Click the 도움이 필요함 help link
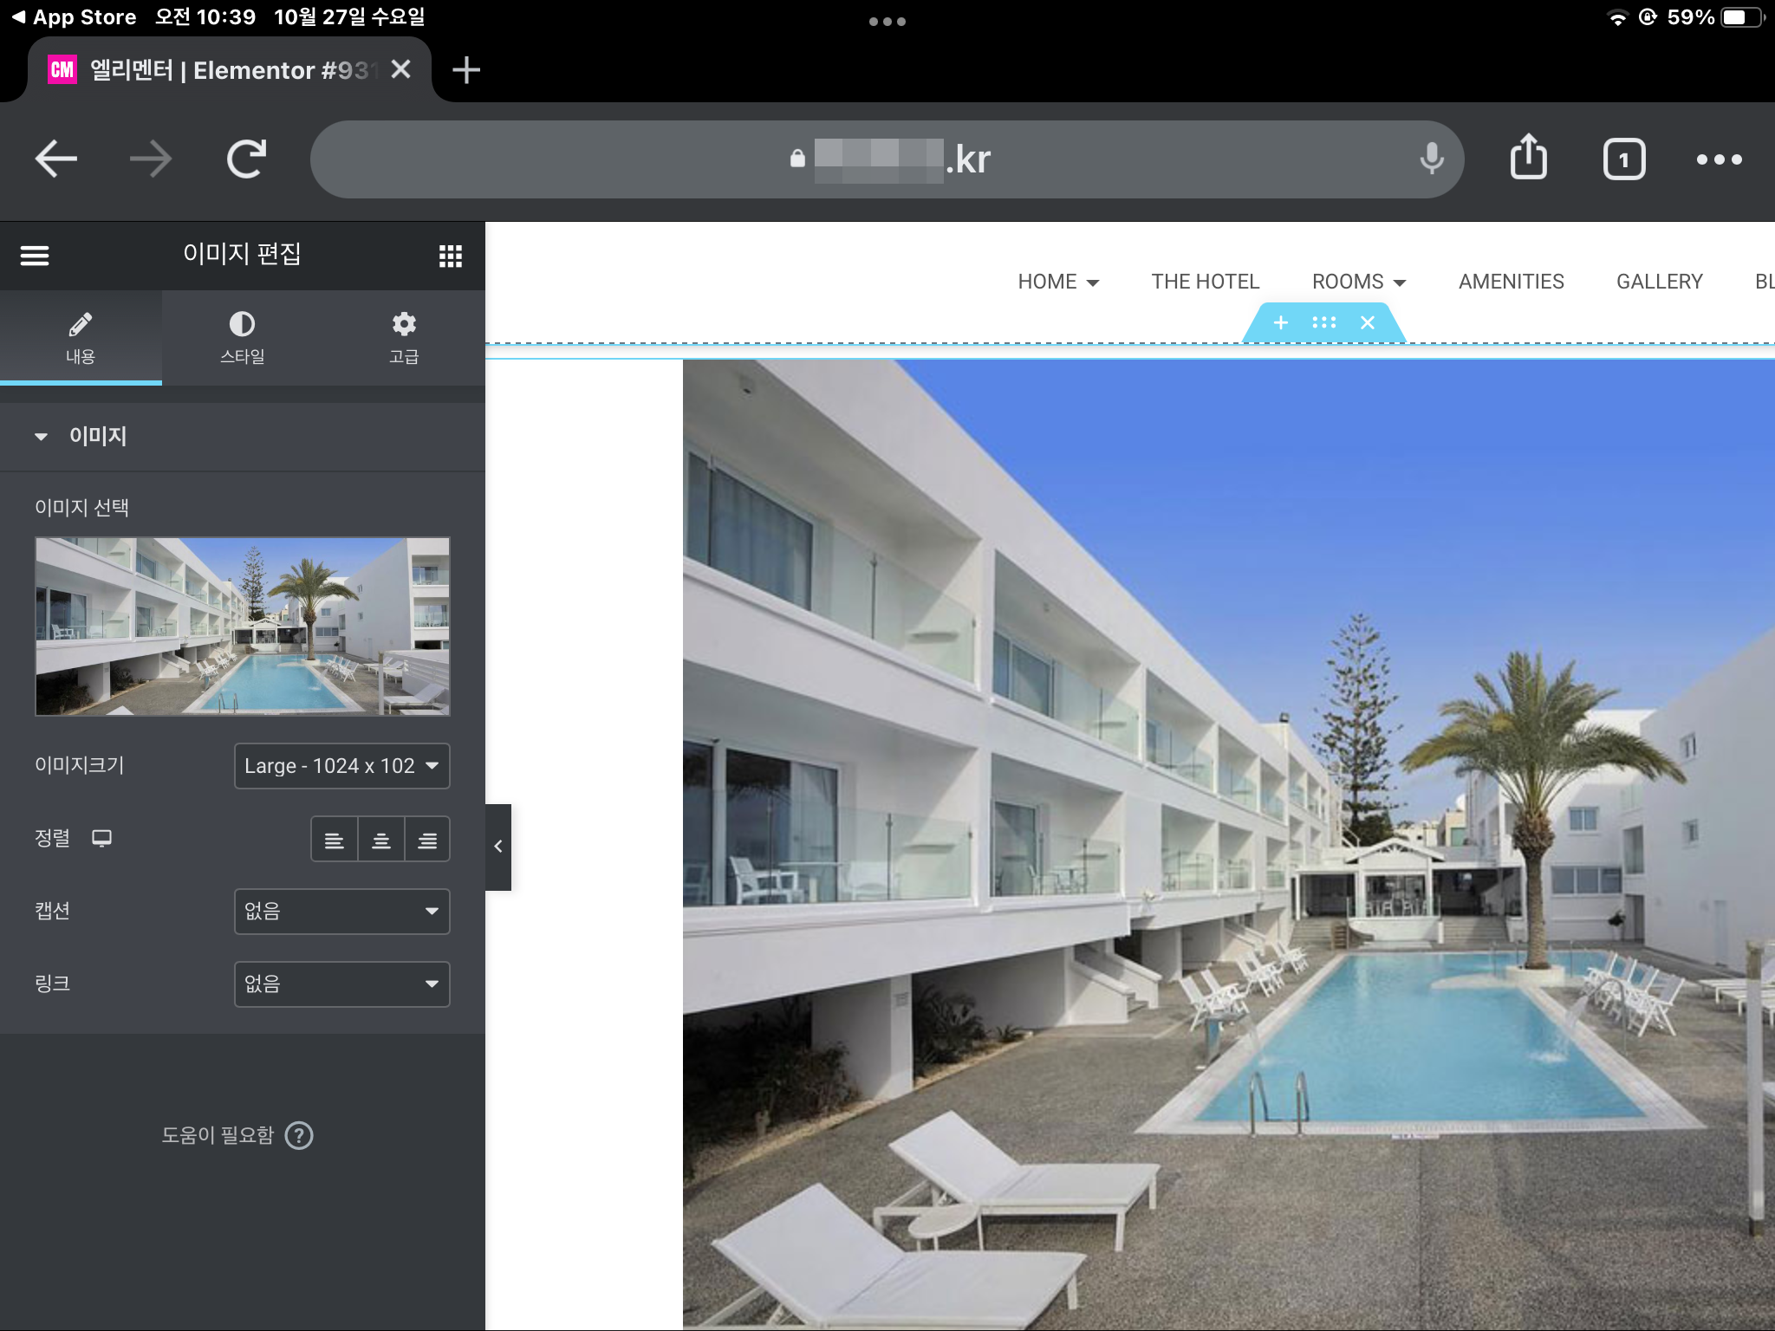The height and width of the screenshot is (1331, 1775). 237,1135
